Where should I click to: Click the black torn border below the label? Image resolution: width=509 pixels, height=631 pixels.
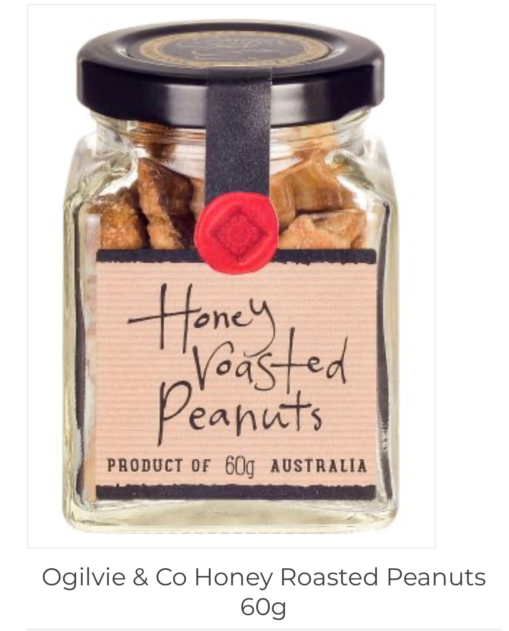[x=236, y=492]
